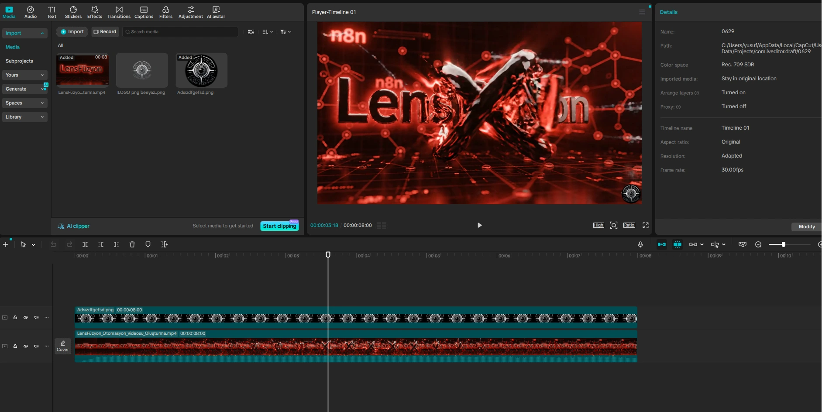Click the Cover button on main track
822x412 pixels.
63,346
